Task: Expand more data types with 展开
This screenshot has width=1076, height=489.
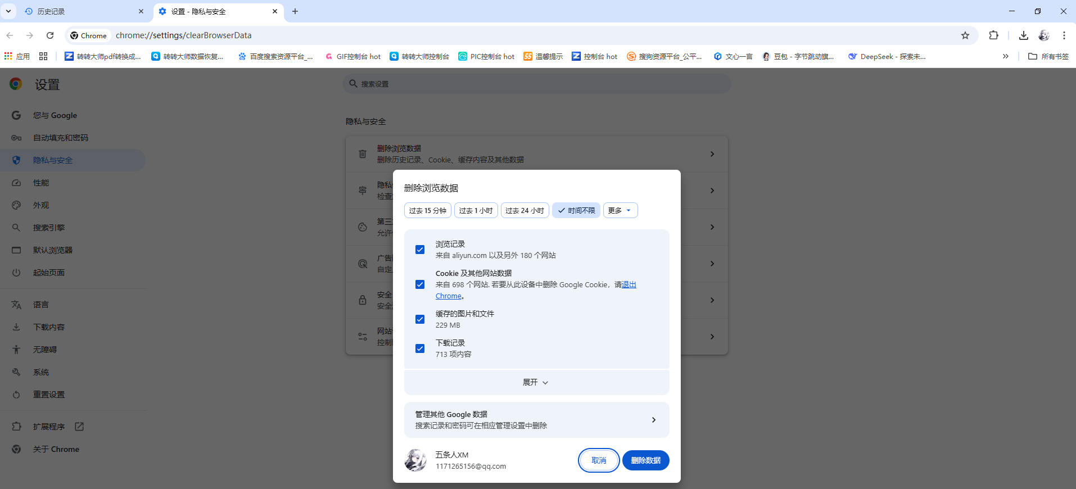Action: 537,382
